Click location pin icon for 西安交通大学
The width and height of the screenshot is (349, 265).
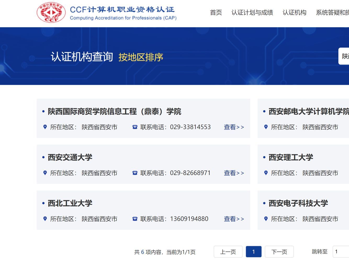[45, 173]
